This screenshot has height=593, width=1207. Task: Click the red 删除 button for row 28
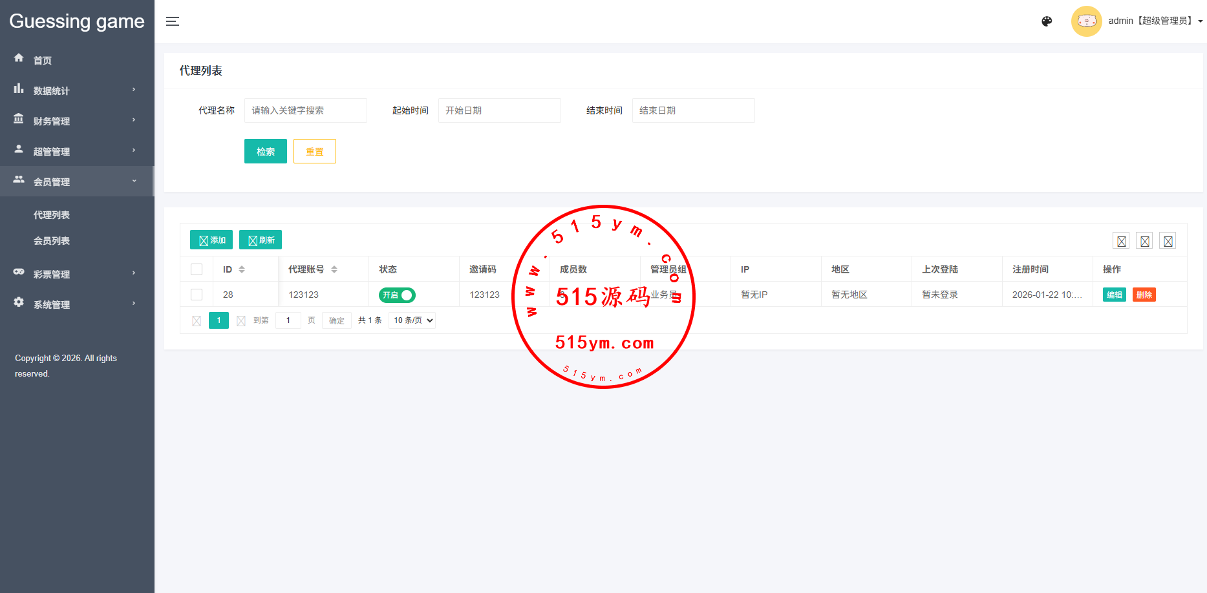(1144, 295)
